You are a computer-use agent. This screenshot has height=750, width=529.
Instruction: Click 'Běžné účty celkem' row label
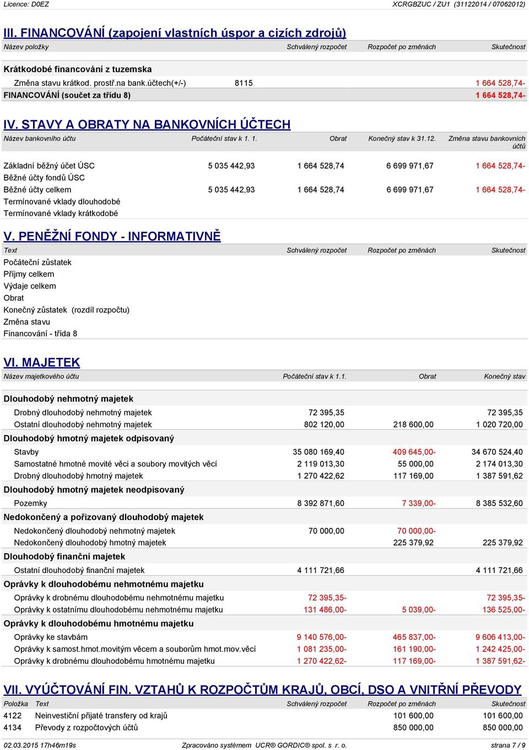(37, 190)
